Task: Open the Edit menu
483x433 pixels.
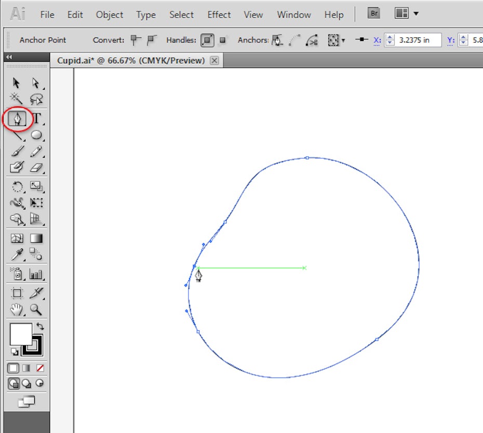Action: pyautogui.click(x=75, y=15)
